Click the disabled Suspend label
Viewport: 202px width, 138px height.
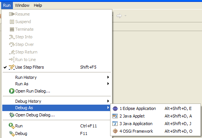(x=23, y=22)
